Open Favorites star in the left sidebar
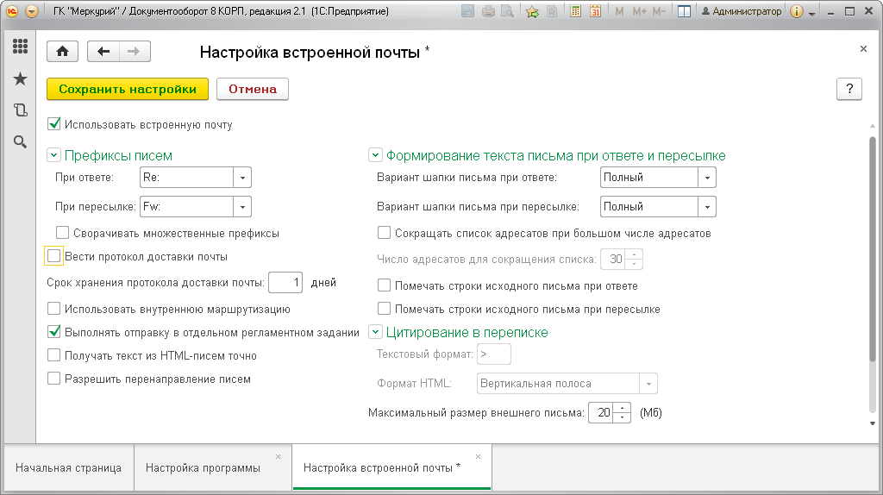 point(21,78)
